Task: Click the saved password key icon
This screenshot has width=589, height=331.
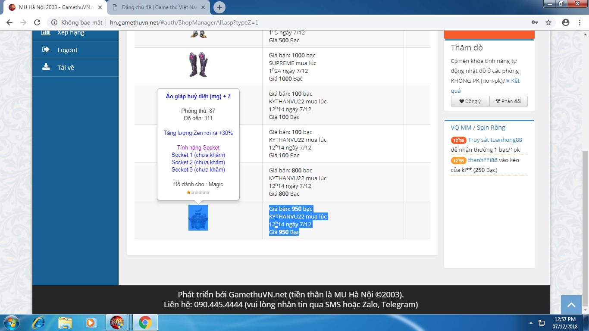Action: (535, 22)
